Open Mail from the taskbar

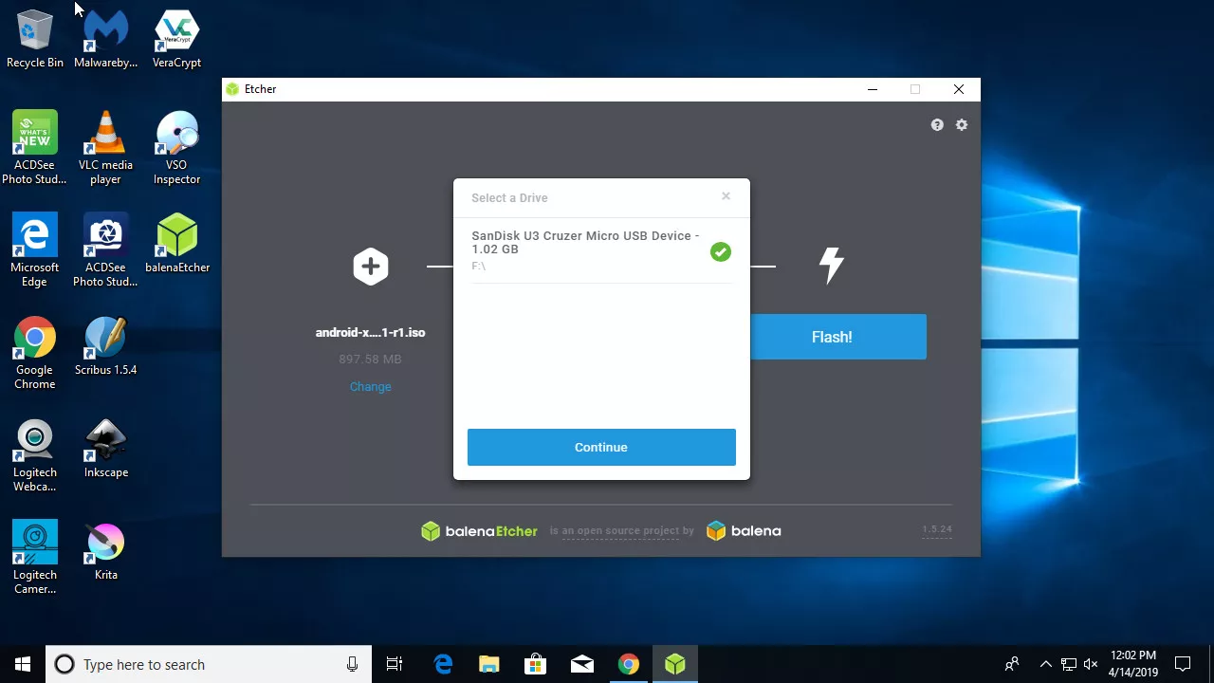click(582, 664)
